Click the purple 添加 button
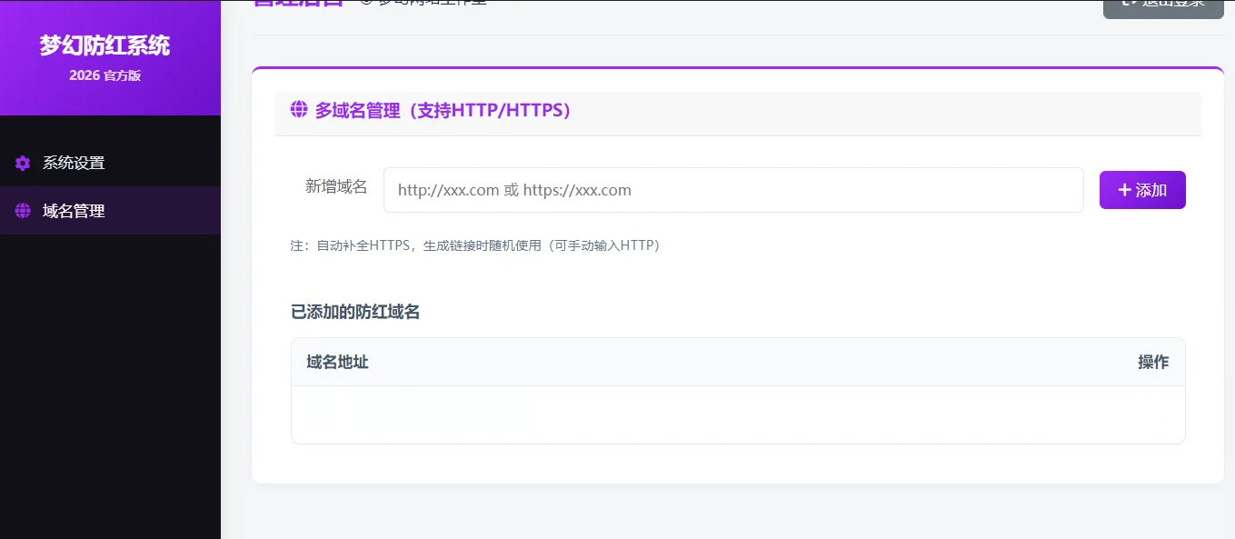The height and width of the screenshot is (539, 1235). tap(1142, 189)
